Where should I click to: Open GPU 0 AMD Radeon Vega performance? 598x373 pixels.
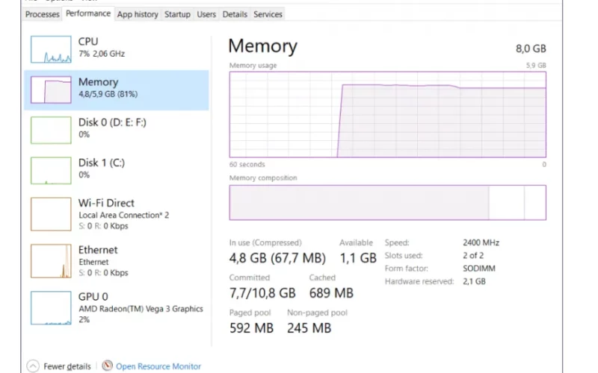click(117, 308)
